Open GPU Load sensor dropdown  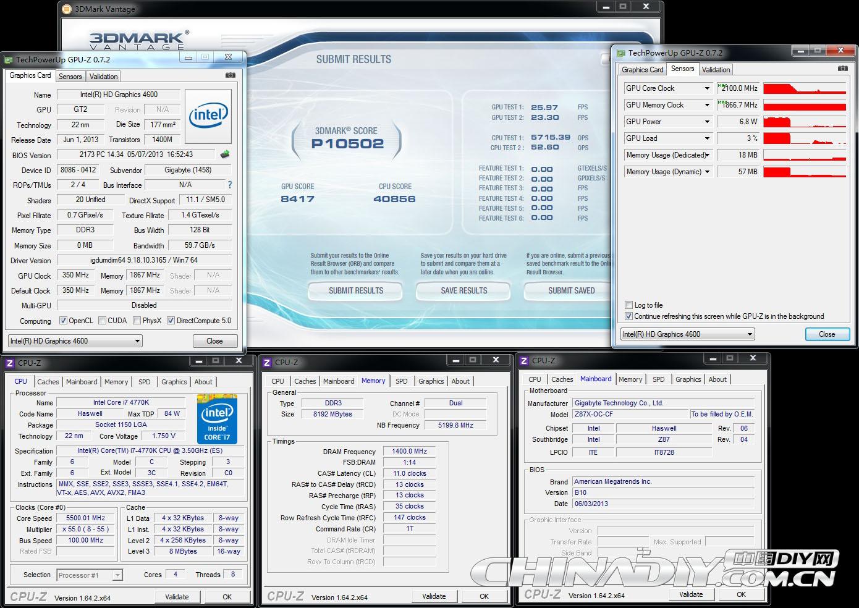[x=707, y=138]
